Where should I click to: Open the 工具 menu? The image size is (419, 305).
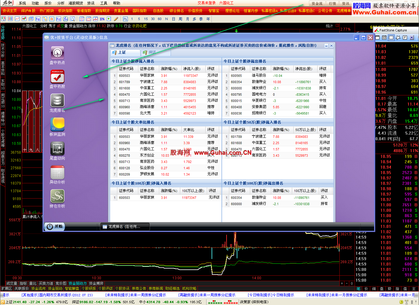coord(104,3)
